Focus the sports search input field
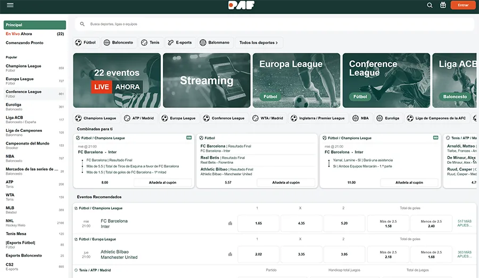Screen dimensions: 479x278 click(275, 24)
